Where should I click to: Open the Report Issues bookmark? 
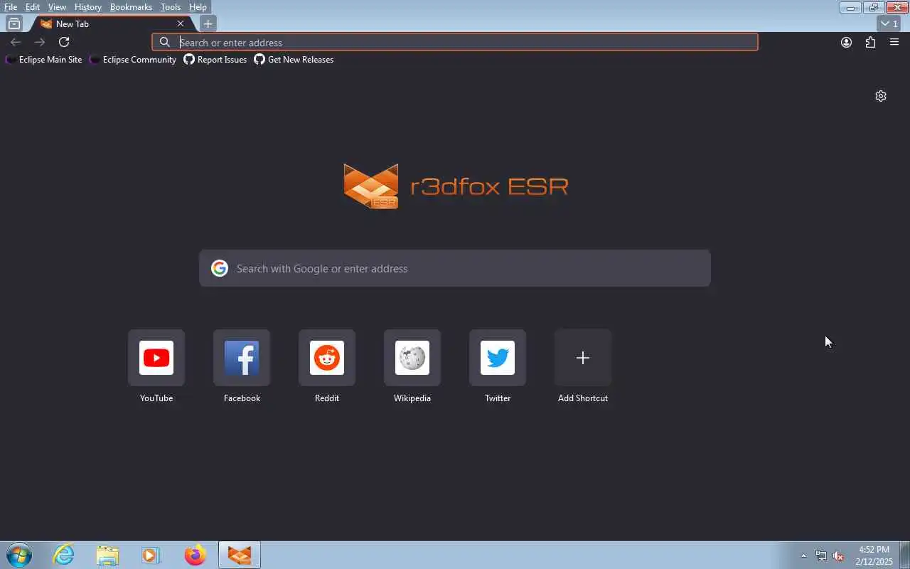click(215, 60)
